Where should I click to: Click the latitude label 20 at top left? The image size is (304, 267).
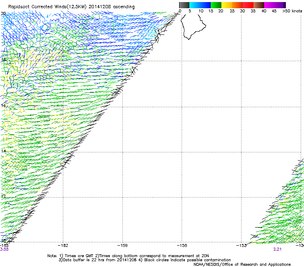click(3, 14)
